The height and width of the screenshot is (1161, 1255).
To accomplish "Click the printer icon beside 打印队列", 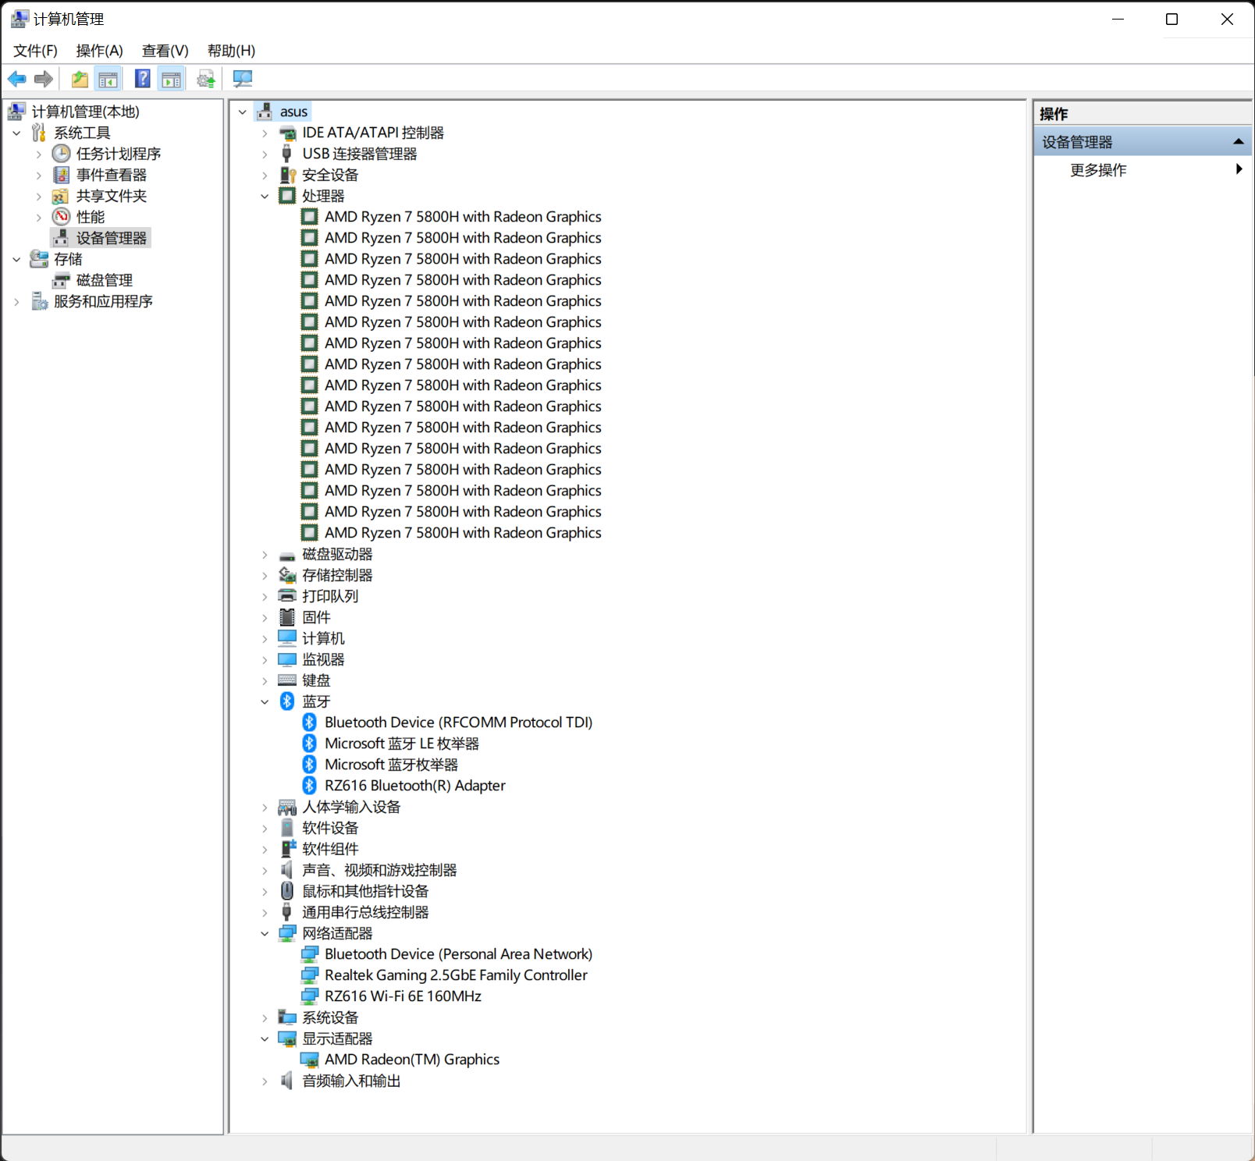I will pyautogui.click(x=287, y=596).
